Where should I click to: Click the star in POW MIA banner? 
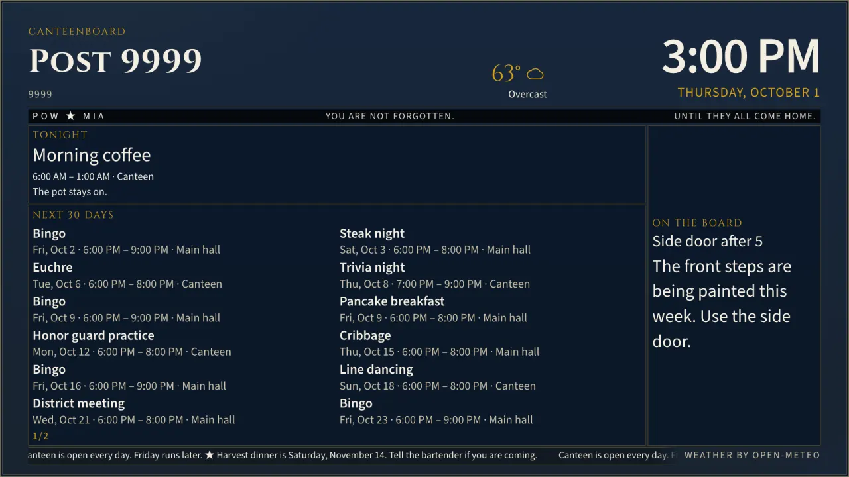tap(71, 116)
